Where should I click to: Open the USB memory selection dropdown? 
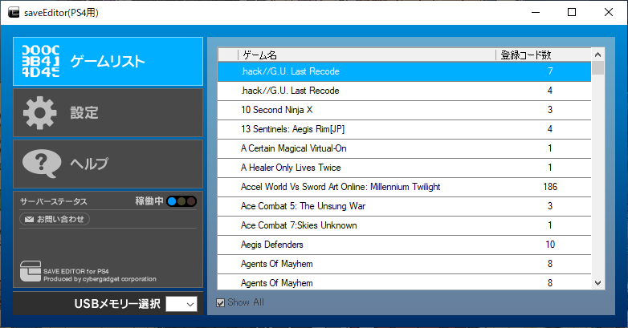click(x=181, y=304)
